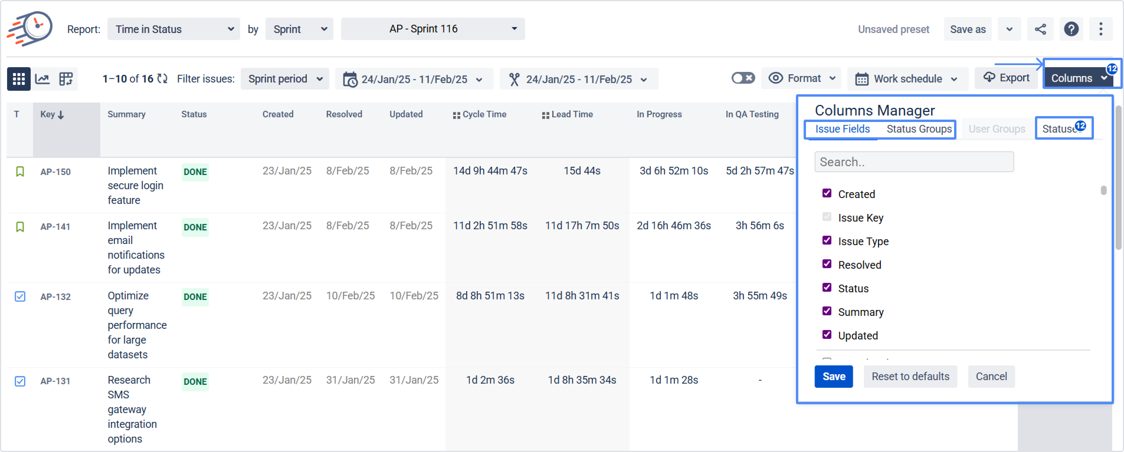Click the share icon in header
This screenshot has height=452, width=1124.
tap(1040, 29)
